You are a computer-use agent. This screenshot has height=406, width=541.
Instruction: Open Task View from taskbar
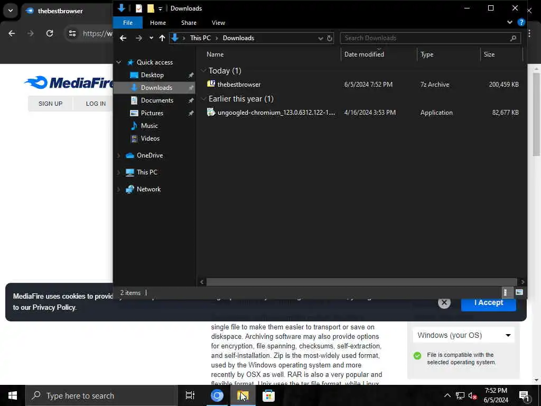pos(190,395)
